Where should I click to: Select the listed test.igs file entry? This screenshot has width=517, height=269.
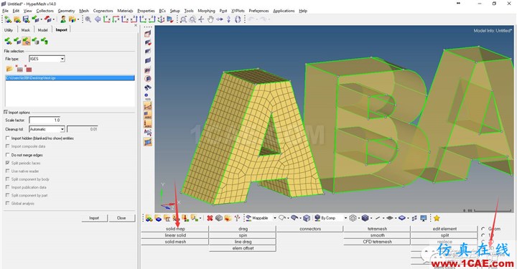pyautogui.click(x=70, y=78)
